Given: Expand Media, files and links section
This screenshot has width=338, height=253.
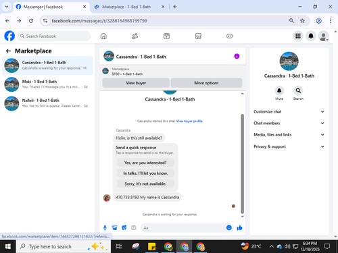Looking at the screenshot, I should pos(289,135).
